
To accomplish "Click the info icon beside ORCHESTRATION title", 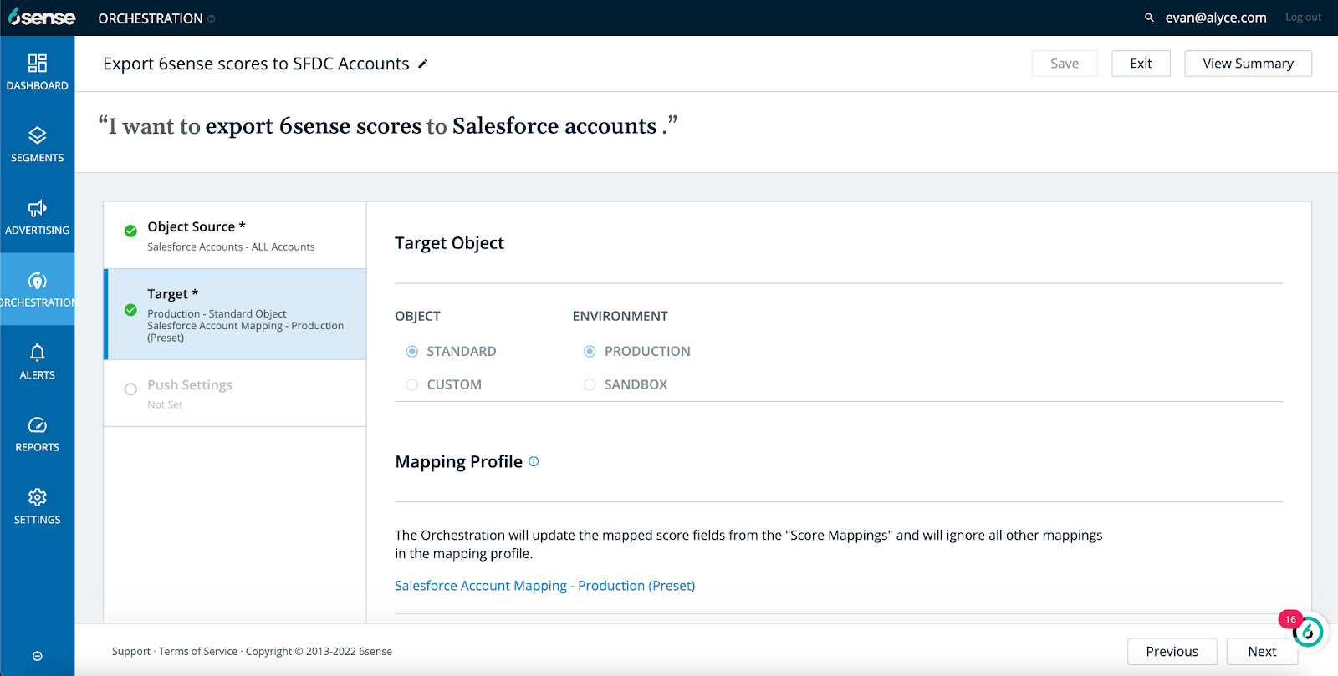I will (x=212, y=19).
